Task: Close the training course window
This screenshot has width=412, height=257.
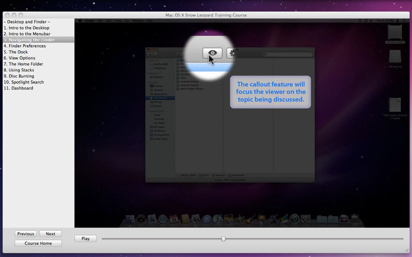Action: click(x=7, y=15)
